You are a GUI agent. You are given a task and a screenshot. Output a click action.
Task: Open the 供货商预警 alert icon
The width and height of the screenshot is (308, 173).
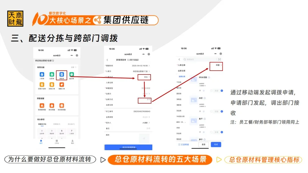coord(62,106)
